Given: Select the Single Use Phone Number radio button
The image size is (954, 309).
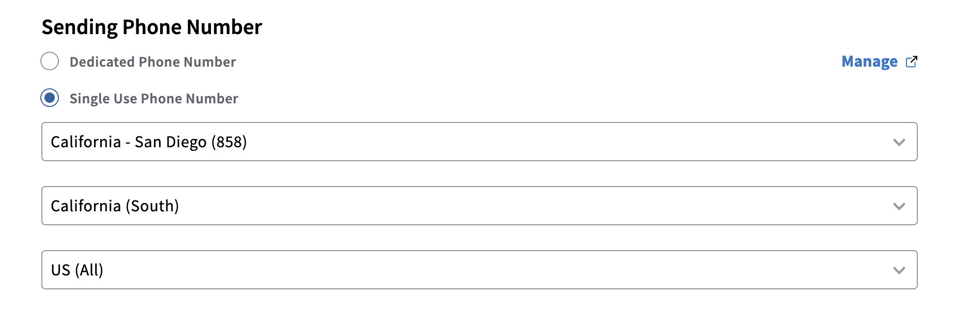Looking at the screenshot, I should (x=50, y=98).
